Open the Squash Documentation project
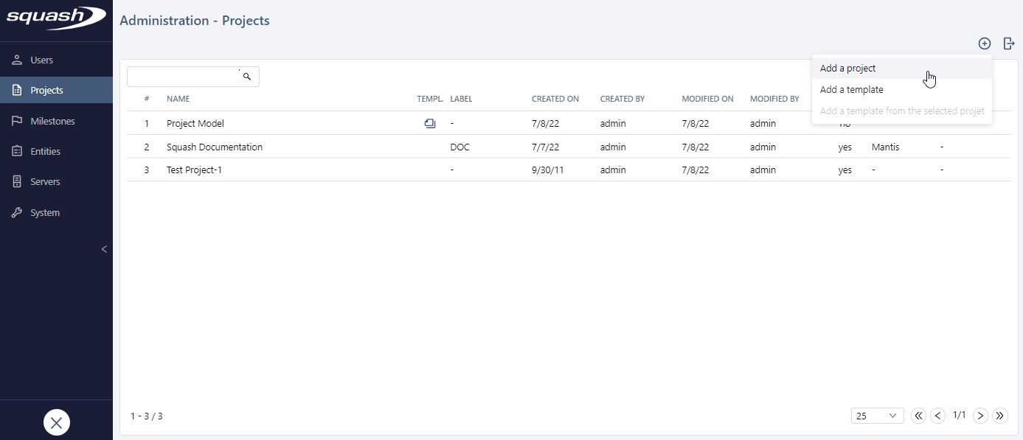 [x=214, y=147]
